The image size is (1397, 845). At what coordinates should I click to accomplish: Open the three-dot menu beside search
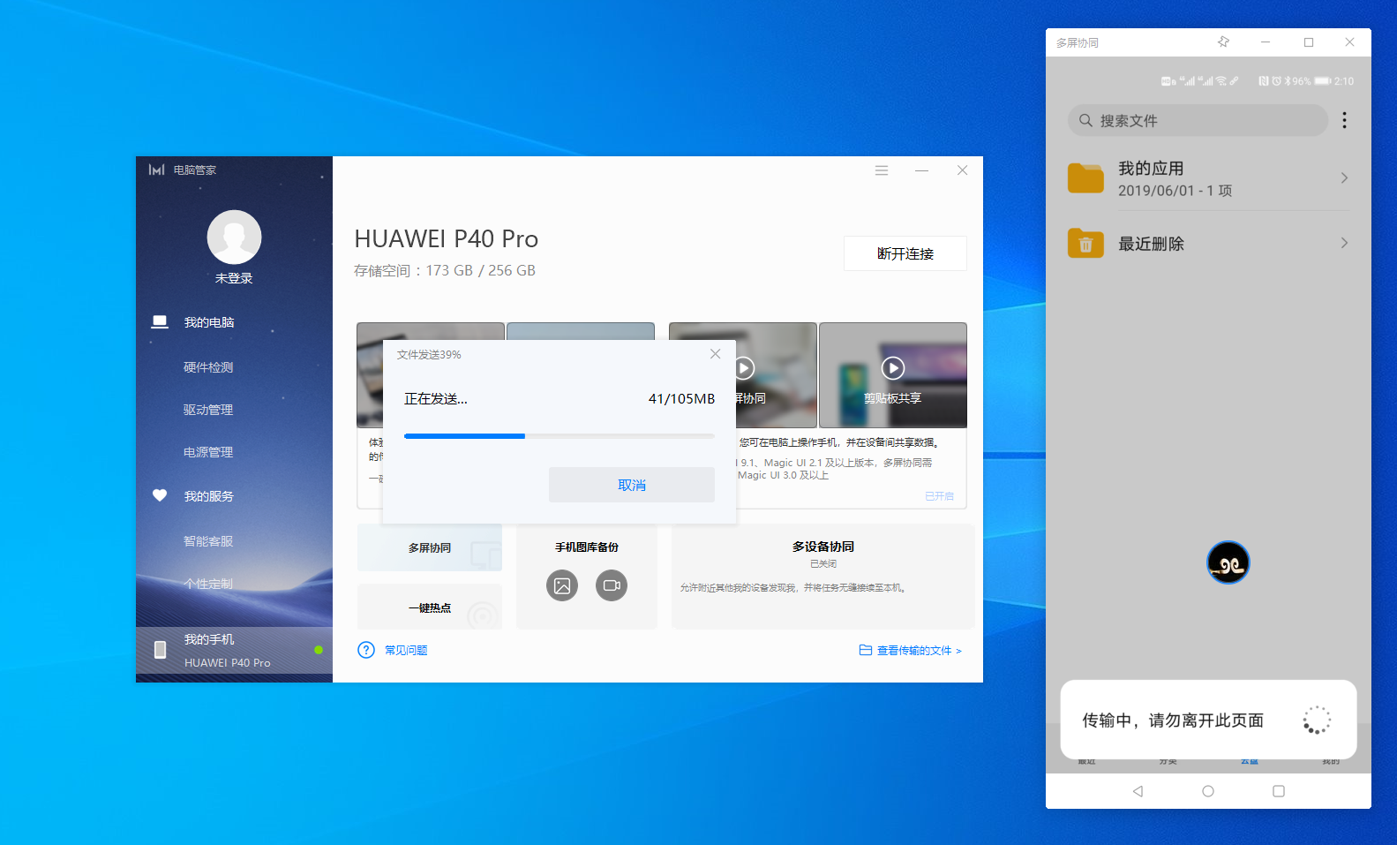(x=1344, y=120)
